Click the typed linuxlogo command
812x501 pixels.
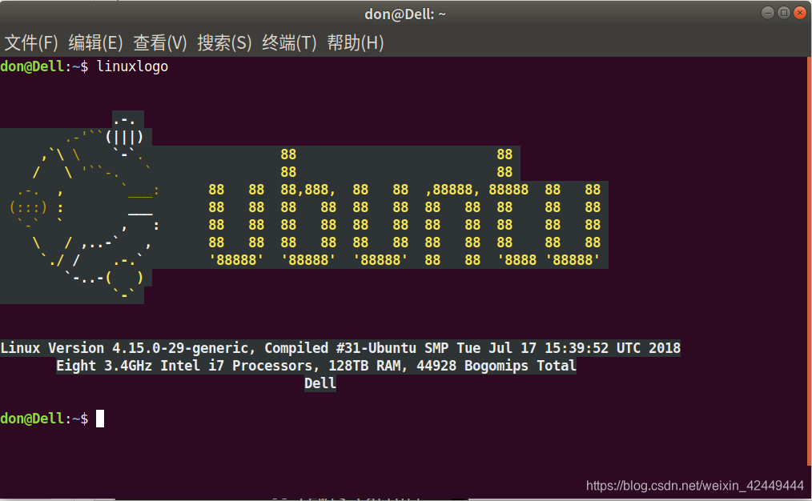(133, 66)
